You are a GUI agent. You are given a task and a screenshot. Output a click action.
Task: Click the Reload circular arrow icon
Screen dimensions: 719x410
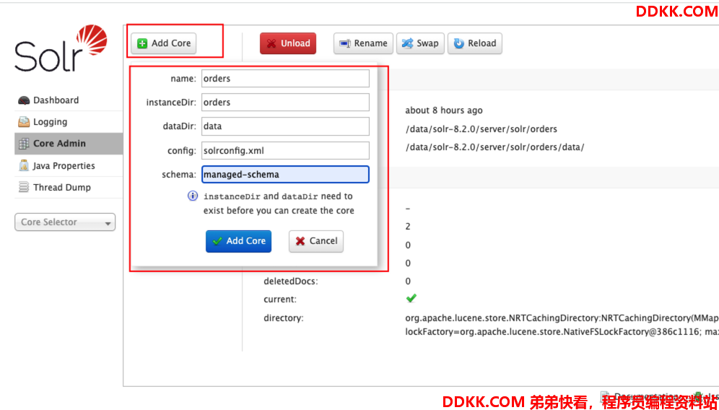point(458,43)
